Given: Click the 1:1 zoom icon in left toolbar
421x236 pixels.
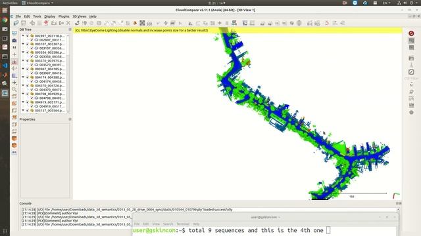Looking at the screenshot, I should tap(14, 47).
